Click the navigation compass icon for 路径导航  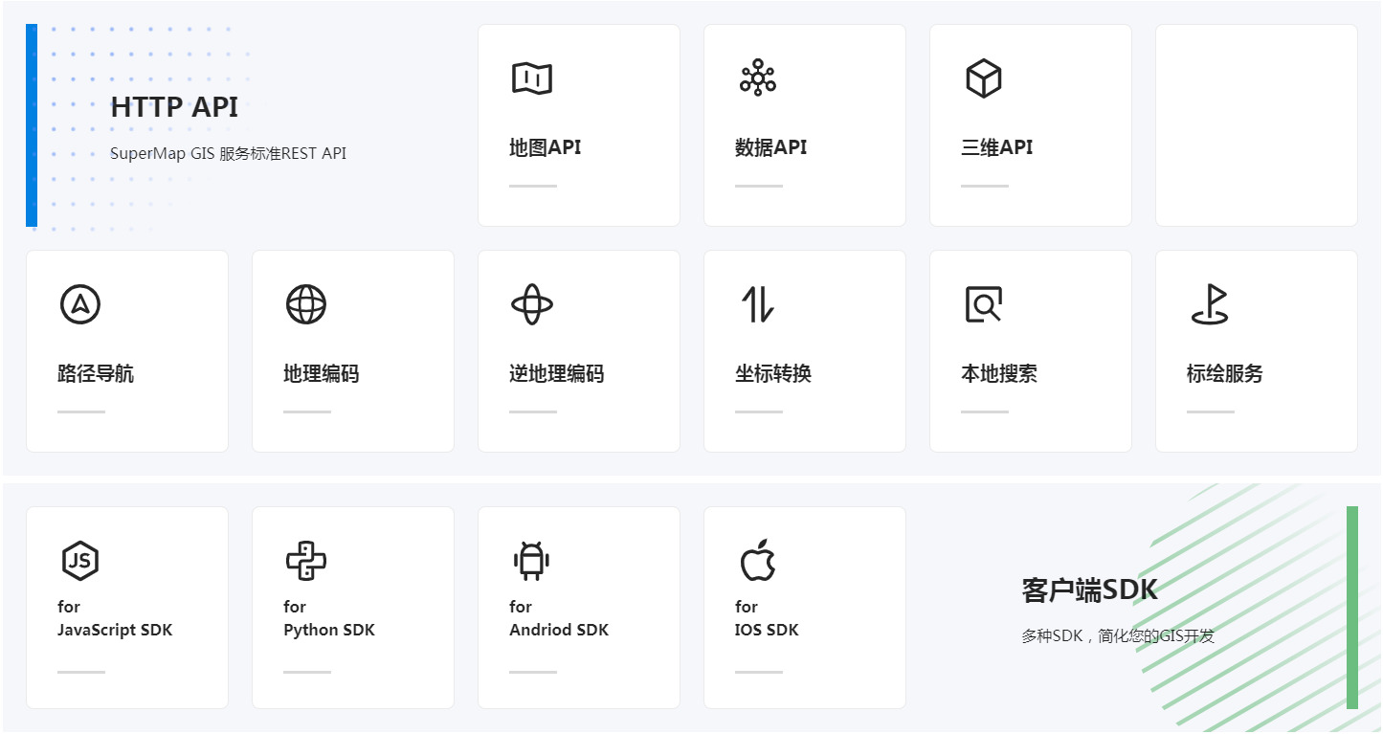tap(80, 304)
